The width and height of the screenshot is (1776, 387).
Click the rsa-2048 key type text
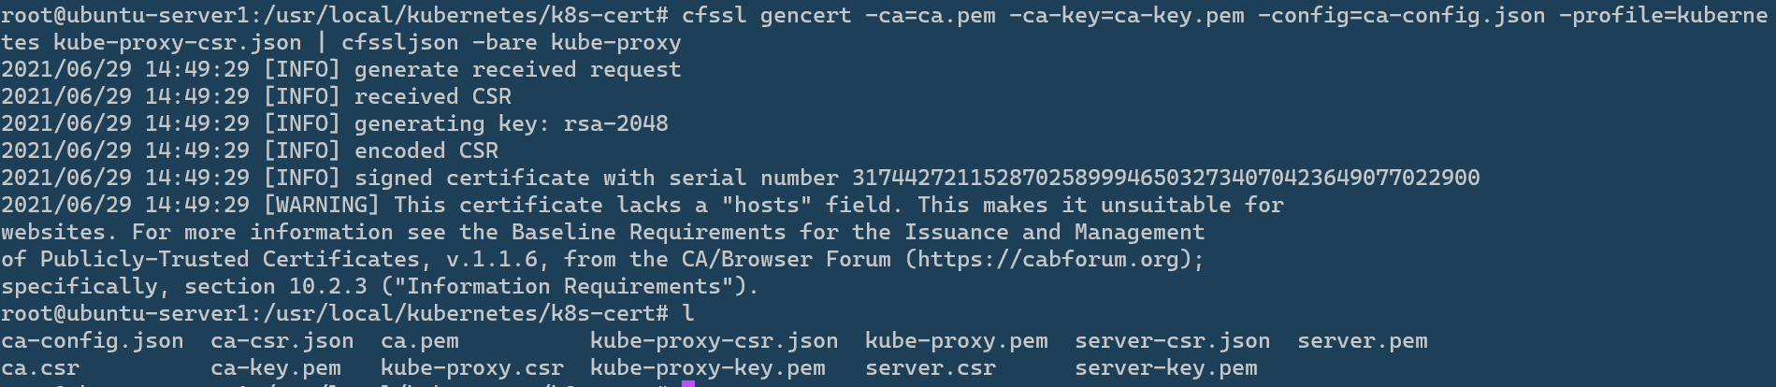[615, 123]
